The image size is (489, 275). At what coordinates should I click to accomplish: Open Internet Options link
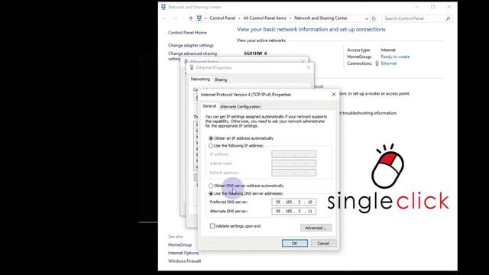[183, 253]
